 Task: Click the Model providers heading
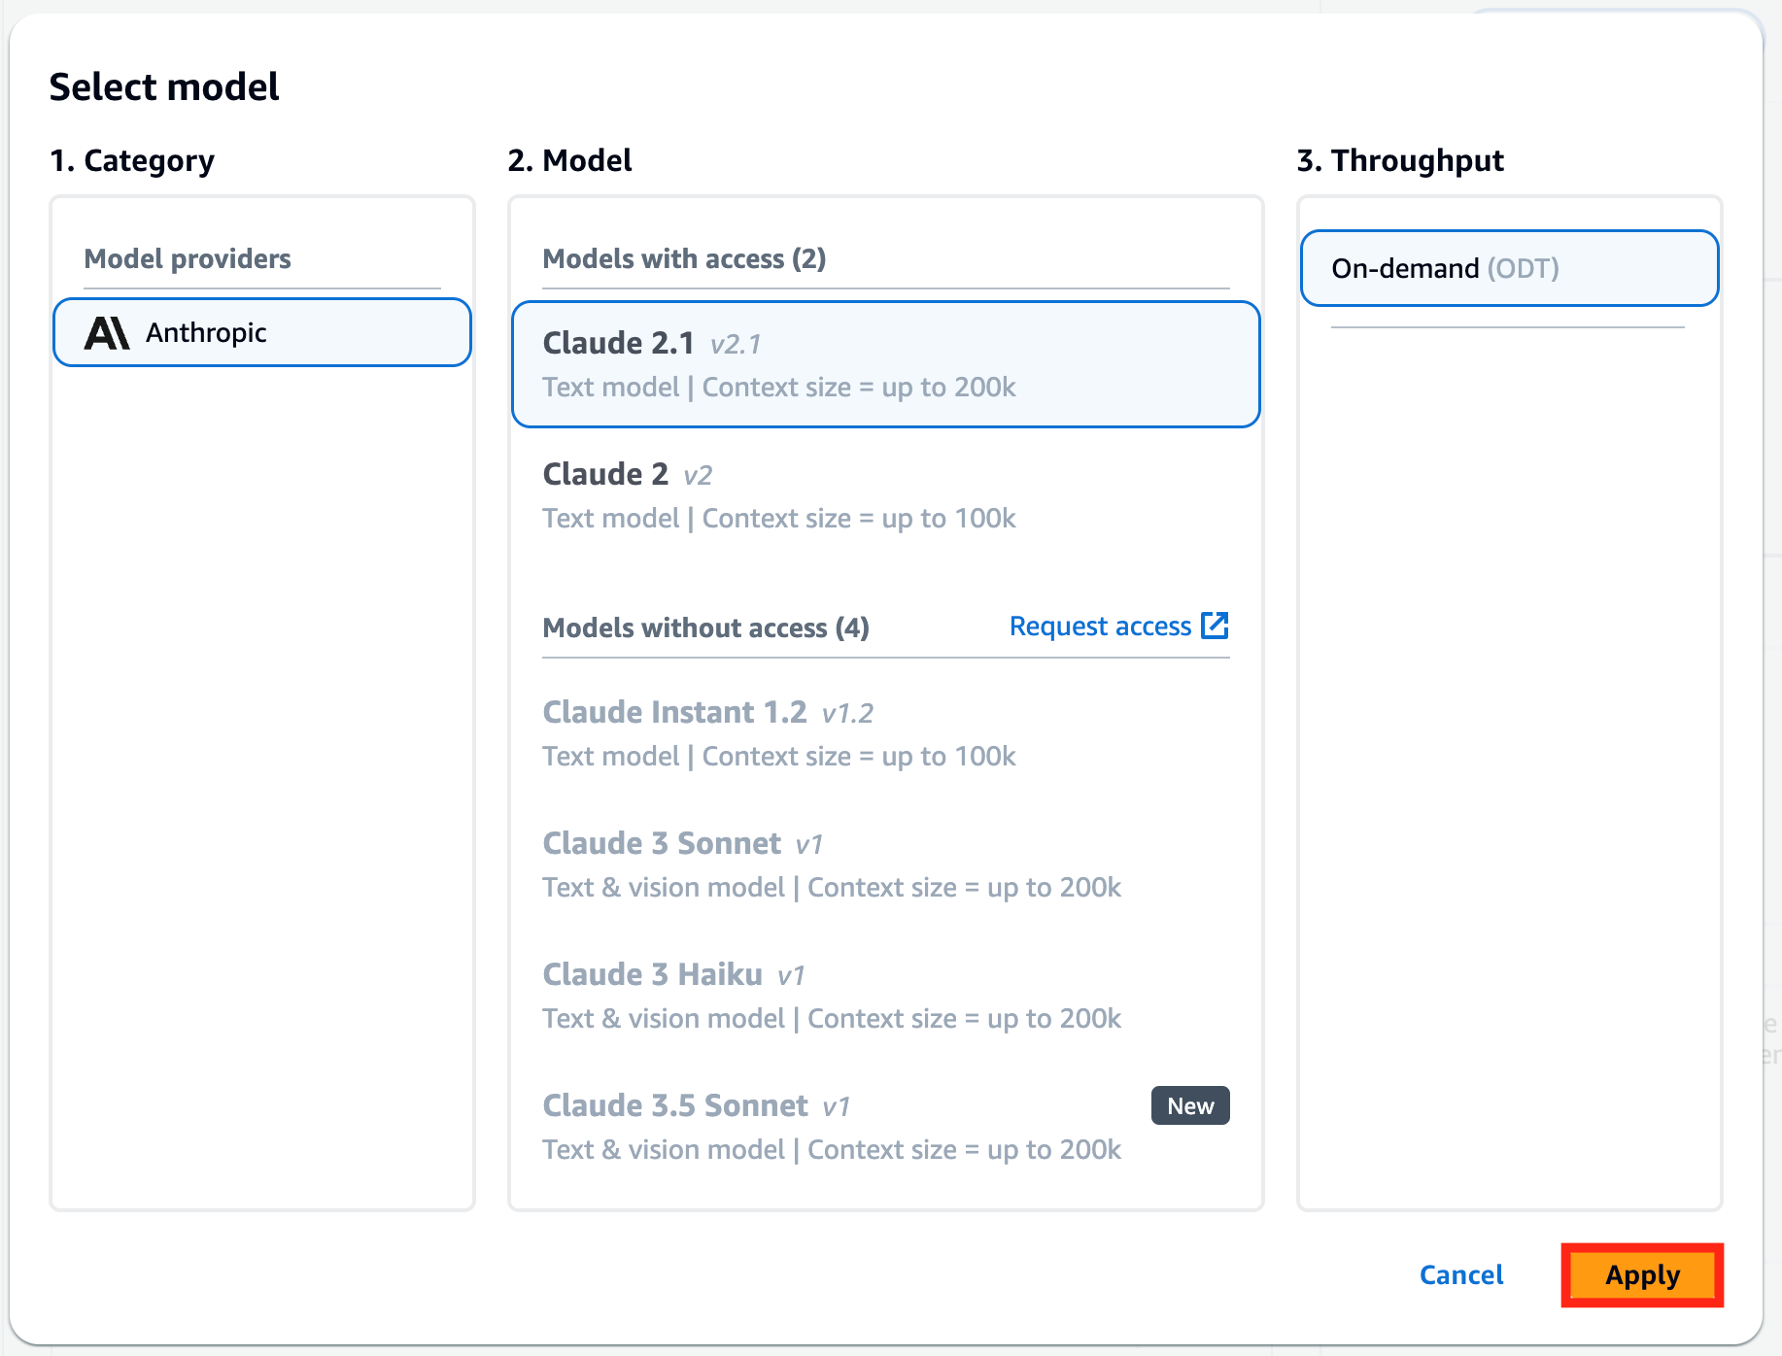pyautogui.click(x=188, y=258)
